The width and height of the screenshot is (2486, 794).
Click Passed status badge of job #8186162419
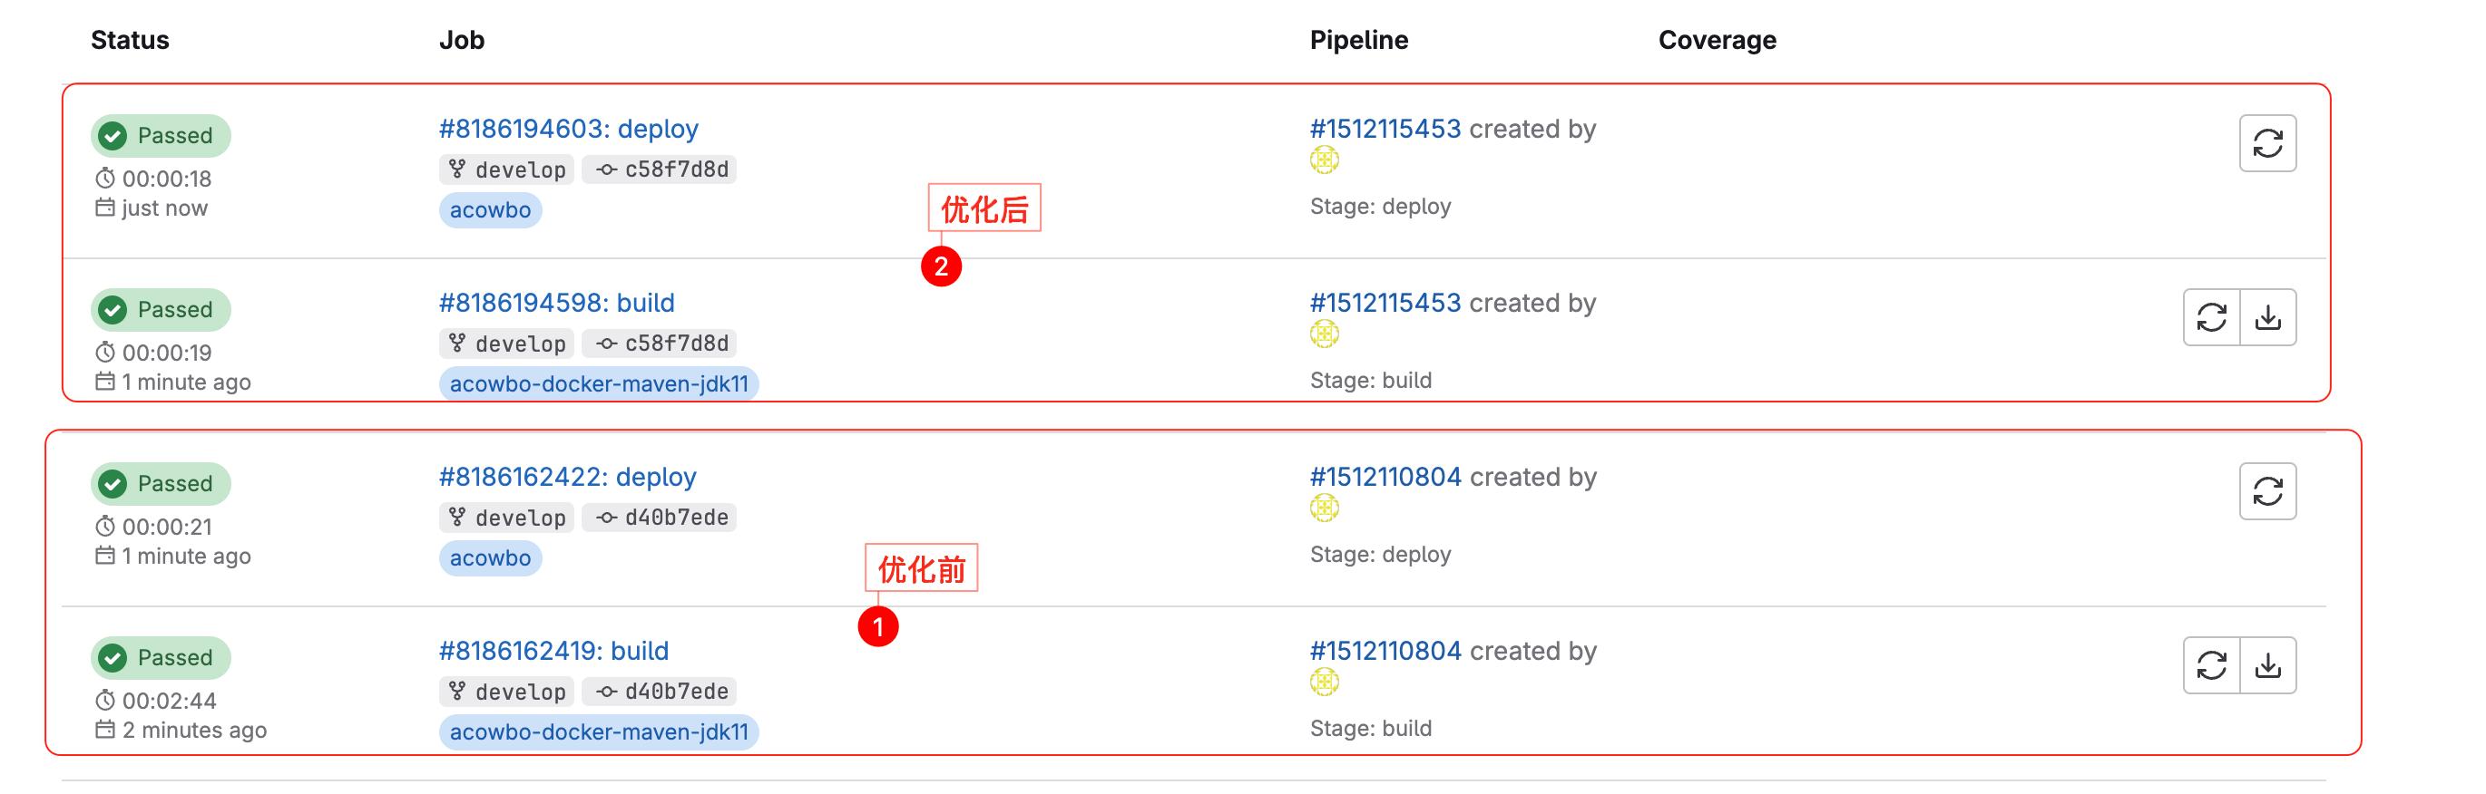(161, 658)
